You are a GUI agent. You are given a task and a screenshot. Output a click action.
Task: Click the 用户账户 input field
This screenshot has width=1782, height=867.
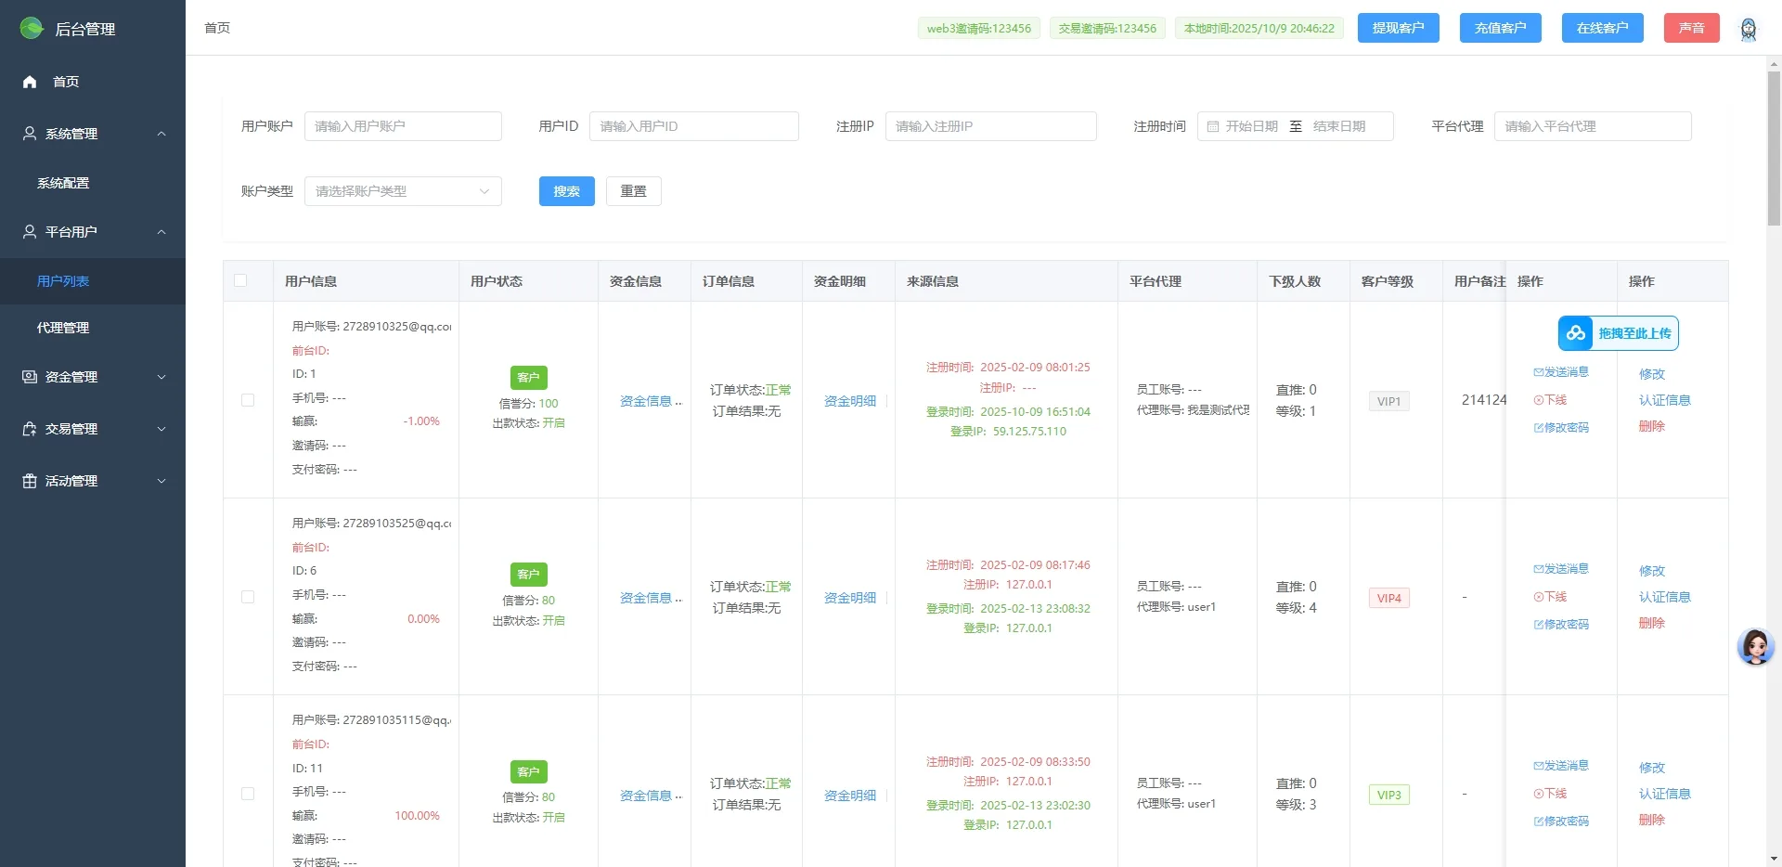pos(403,125)
